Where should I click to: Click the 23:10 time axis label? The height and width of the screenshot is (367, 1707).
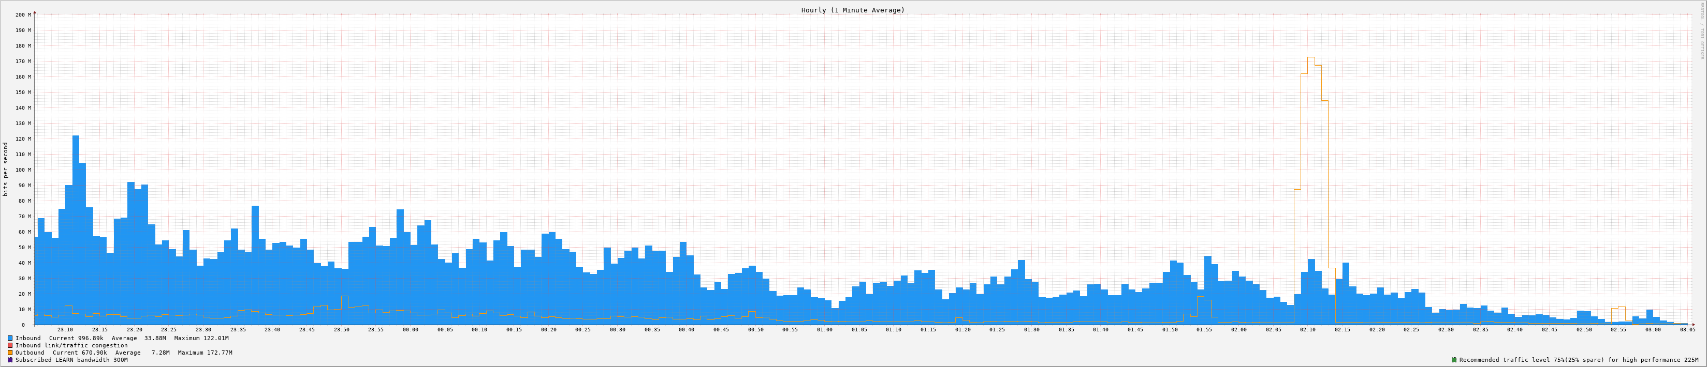[x=65, y=329]
